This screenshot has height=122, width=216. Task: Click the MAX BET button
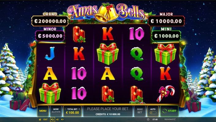click(140, 111)
